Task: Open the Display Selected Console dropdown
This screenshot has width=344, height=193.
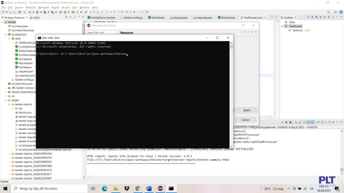Action: coord(326,122)
